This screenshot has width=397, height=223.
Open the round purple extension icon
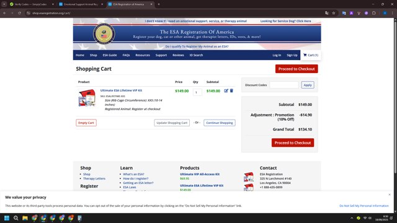pos(367,13)
